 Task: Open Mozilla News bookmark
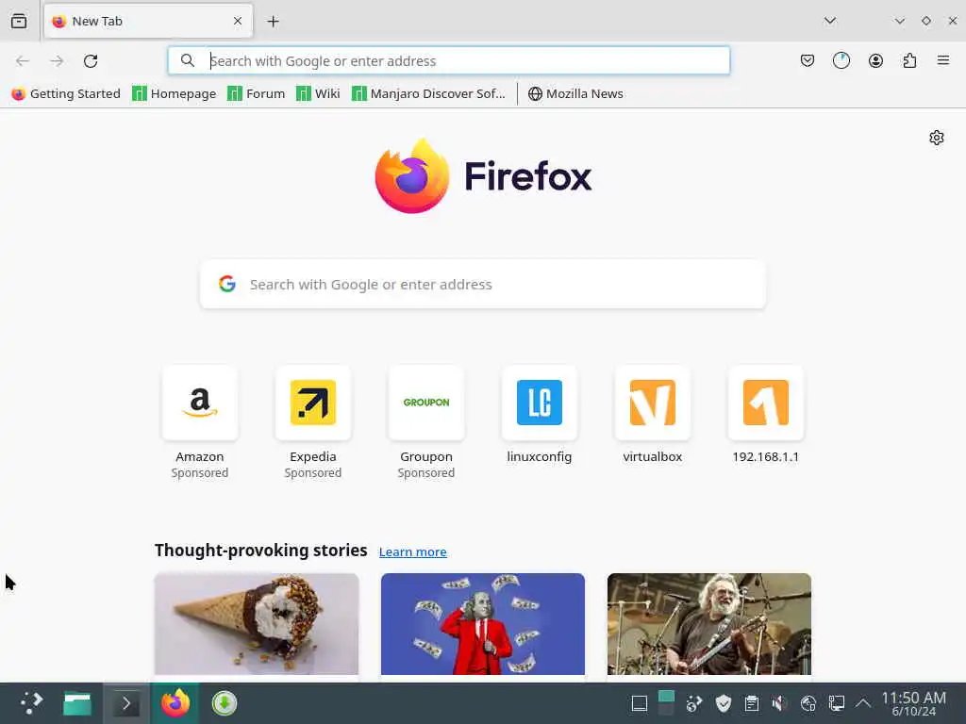(x=575, y=93)
